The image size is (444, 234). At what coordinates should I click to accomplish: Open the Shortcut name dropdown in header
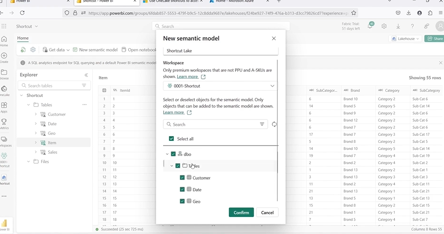[x=26, y=26]
